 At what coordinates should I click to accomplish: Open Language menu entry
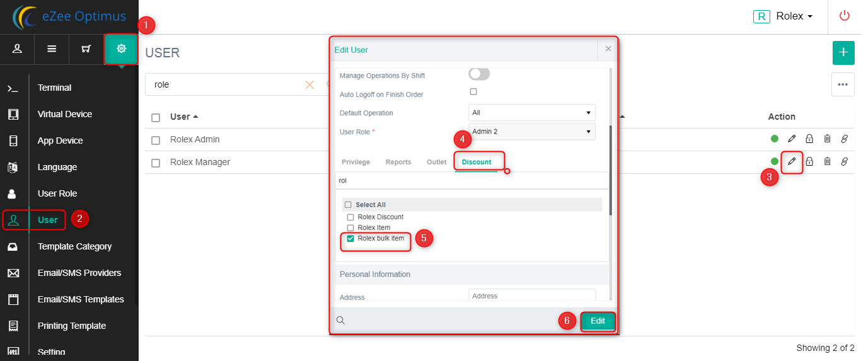pos(57,167)
